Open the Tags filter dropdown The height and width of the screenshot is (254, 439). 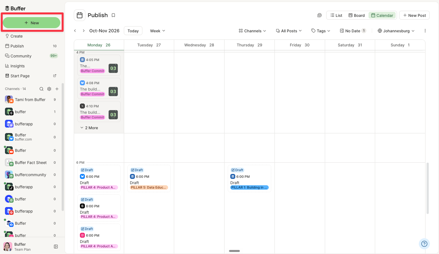pos(321,31)
